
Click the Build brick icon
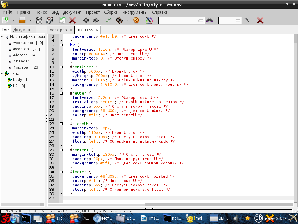click(x=119, y=20)
